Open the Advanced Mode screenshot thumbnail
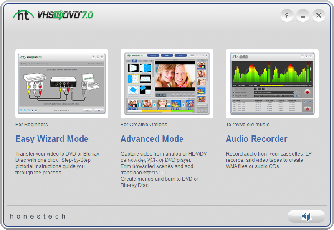 tap(167, 84)
